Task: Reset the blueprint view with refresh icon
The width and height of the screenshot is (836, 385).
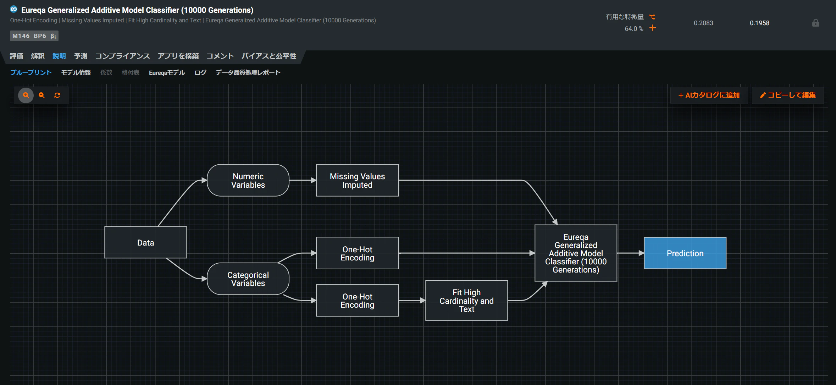Action: click(57, 95)
